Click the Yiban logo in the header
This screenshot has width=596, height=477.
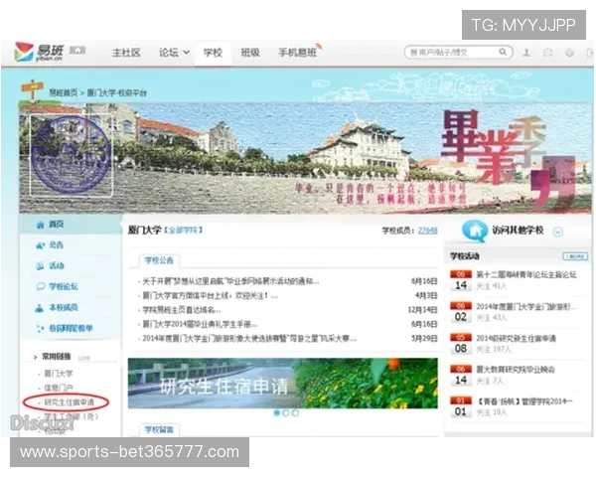39,52
